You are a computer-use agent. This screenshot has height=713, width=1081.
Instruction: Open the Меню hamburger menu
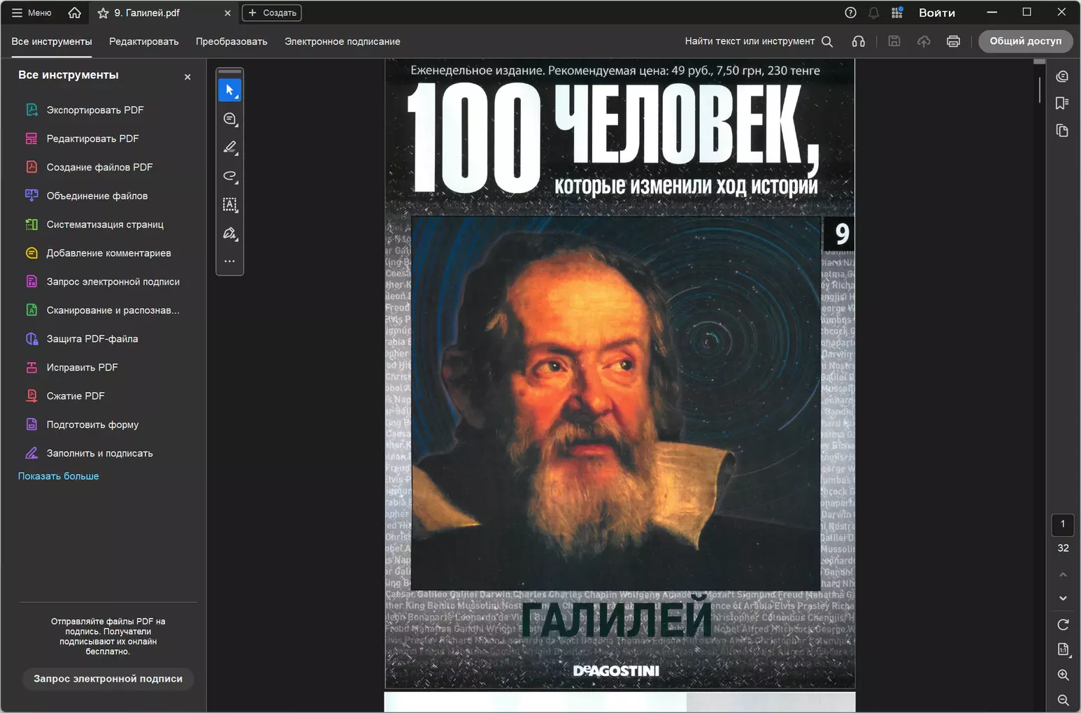(x=31, y=13)
